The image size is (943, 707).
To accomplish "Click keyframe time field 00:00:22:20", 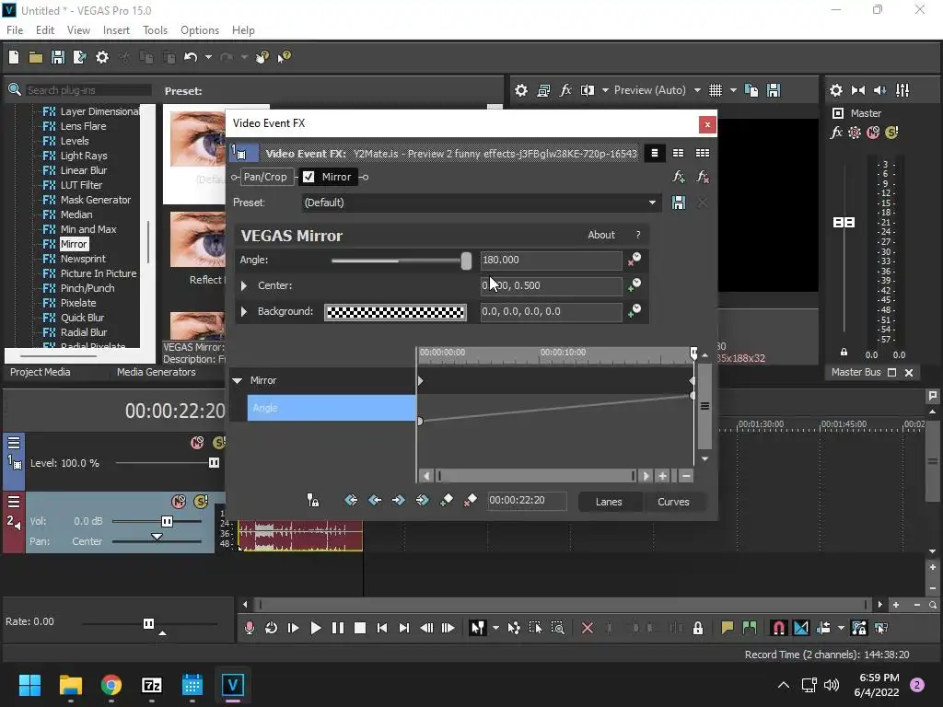I will pyautogui.click(x=527, y=500).
